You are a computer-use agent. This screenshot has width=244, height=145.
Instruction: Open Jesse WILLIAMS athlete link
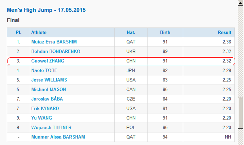click(49, 80)
